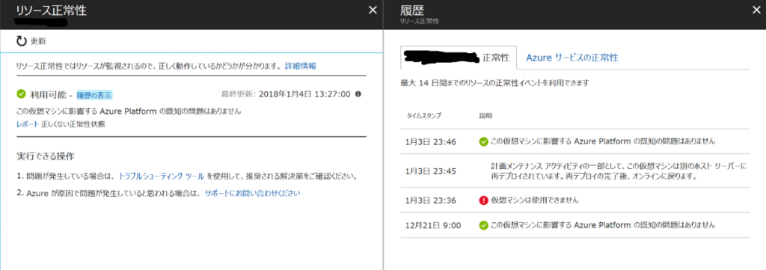Click the タイムスタンプ column header

423,116
